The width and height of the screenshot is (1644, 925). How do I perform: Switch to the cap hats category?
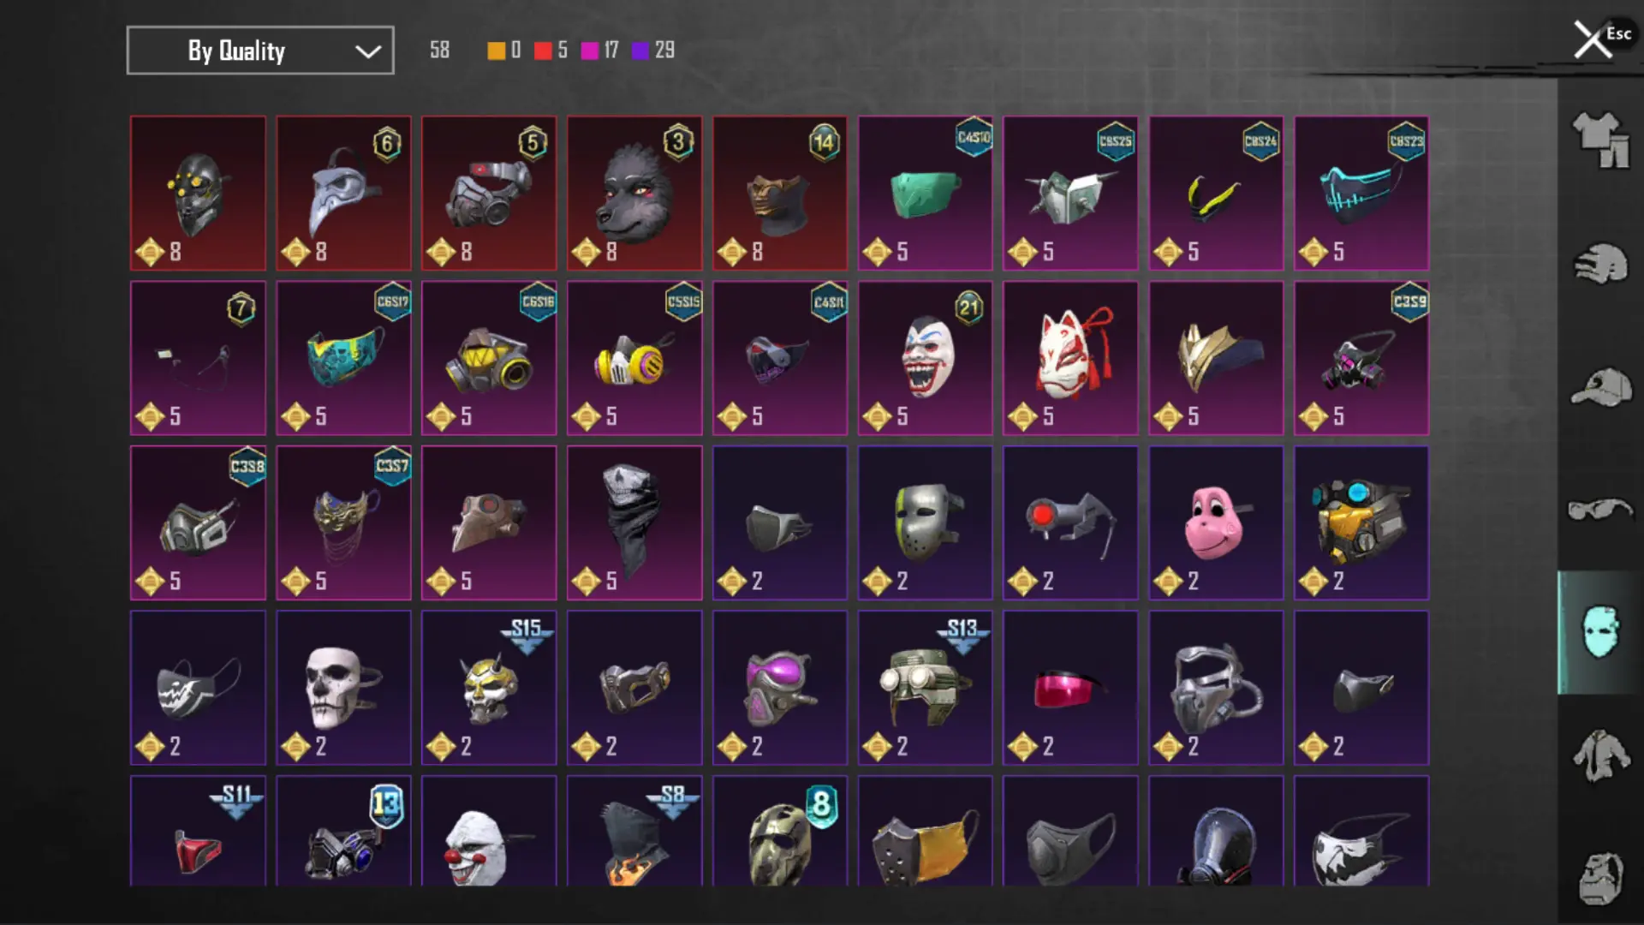[1600, 387]
